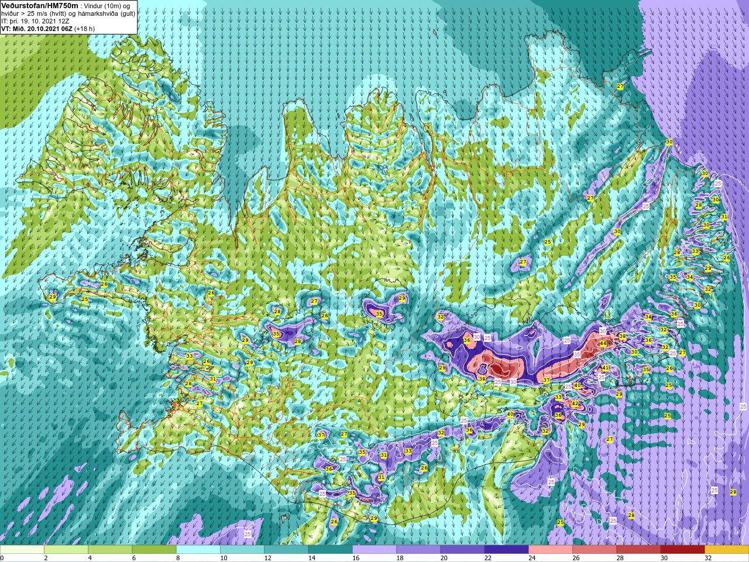Screen dimensions: 749x562
Task: Select the green 4–6 m/s legend swatch
Action: [110, 550]
